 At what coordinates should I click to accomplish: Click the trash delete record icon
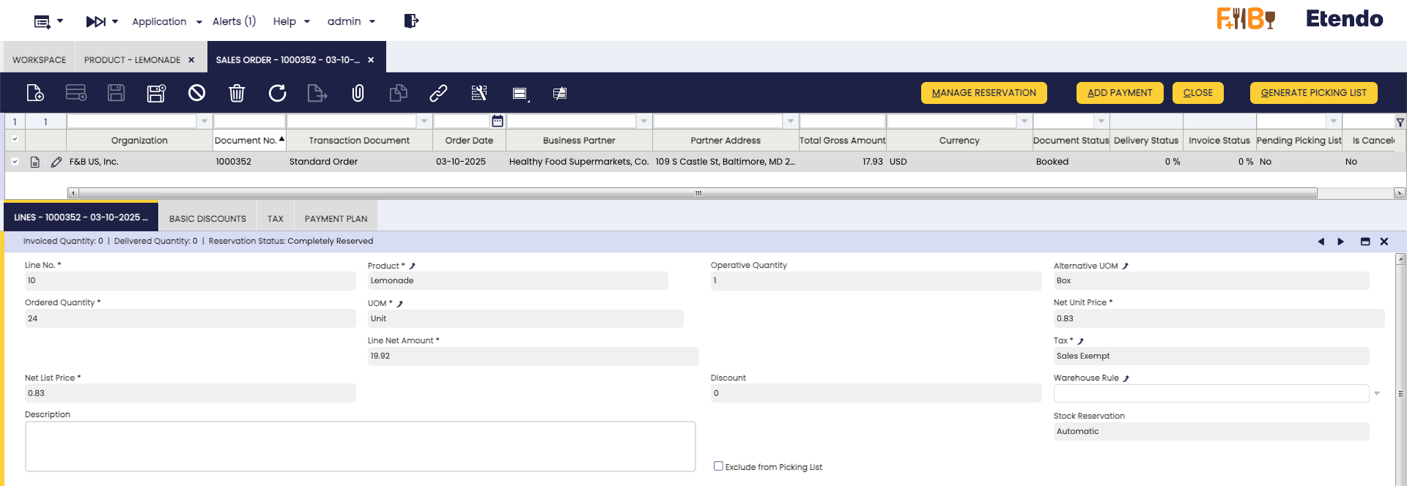point(237,93)
